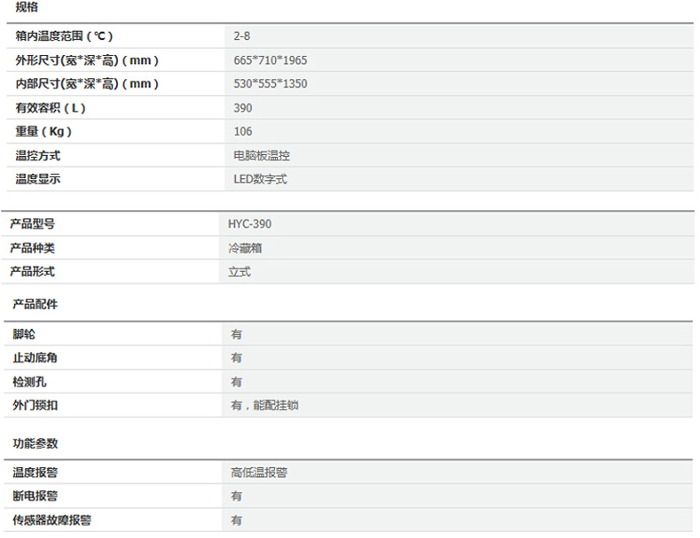
Task: Select the LED数字式 display value
Action: click(x=260, y=179)
